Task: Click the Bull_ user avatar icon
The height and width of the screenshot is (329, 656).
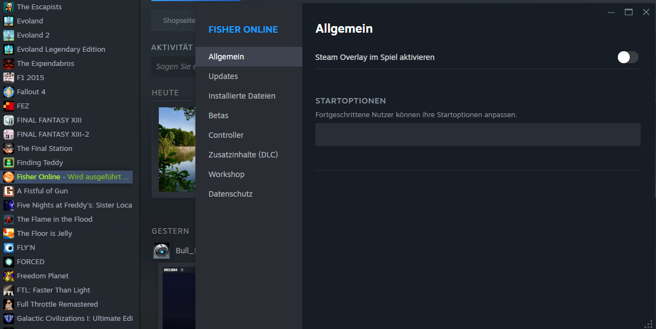Action: pyautogui.click(x=162, y=251)
